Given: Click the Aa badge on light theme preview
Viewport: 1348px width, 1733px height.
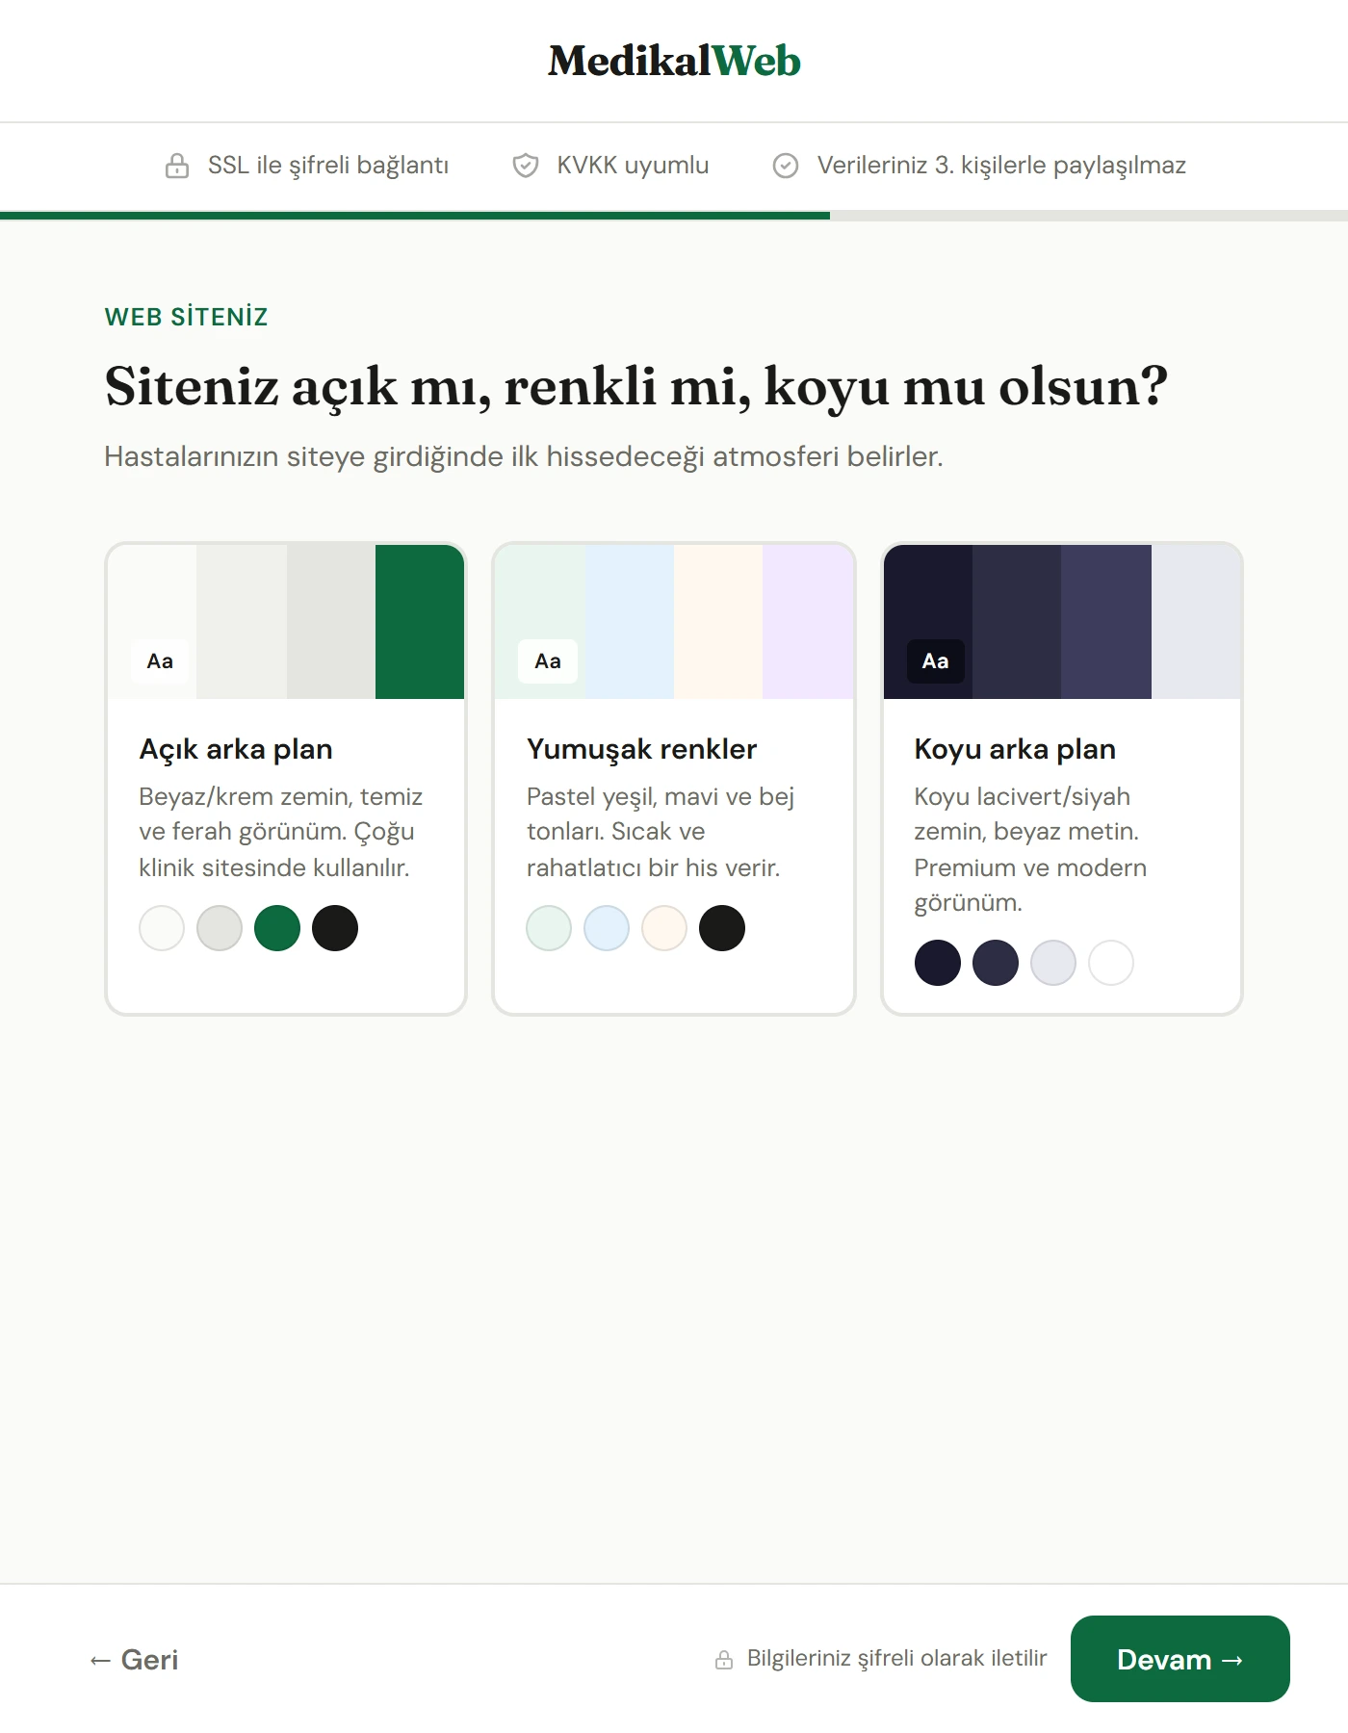Looking at the screenshot, I should tap(160, 661).
